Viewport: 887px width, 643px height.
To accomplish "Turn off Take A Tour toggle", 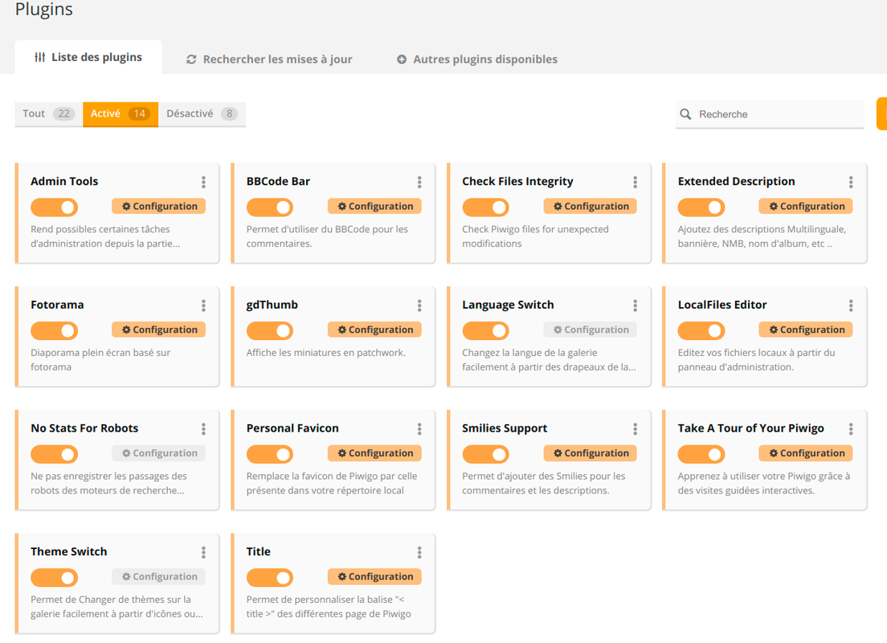I will (701, 454).
